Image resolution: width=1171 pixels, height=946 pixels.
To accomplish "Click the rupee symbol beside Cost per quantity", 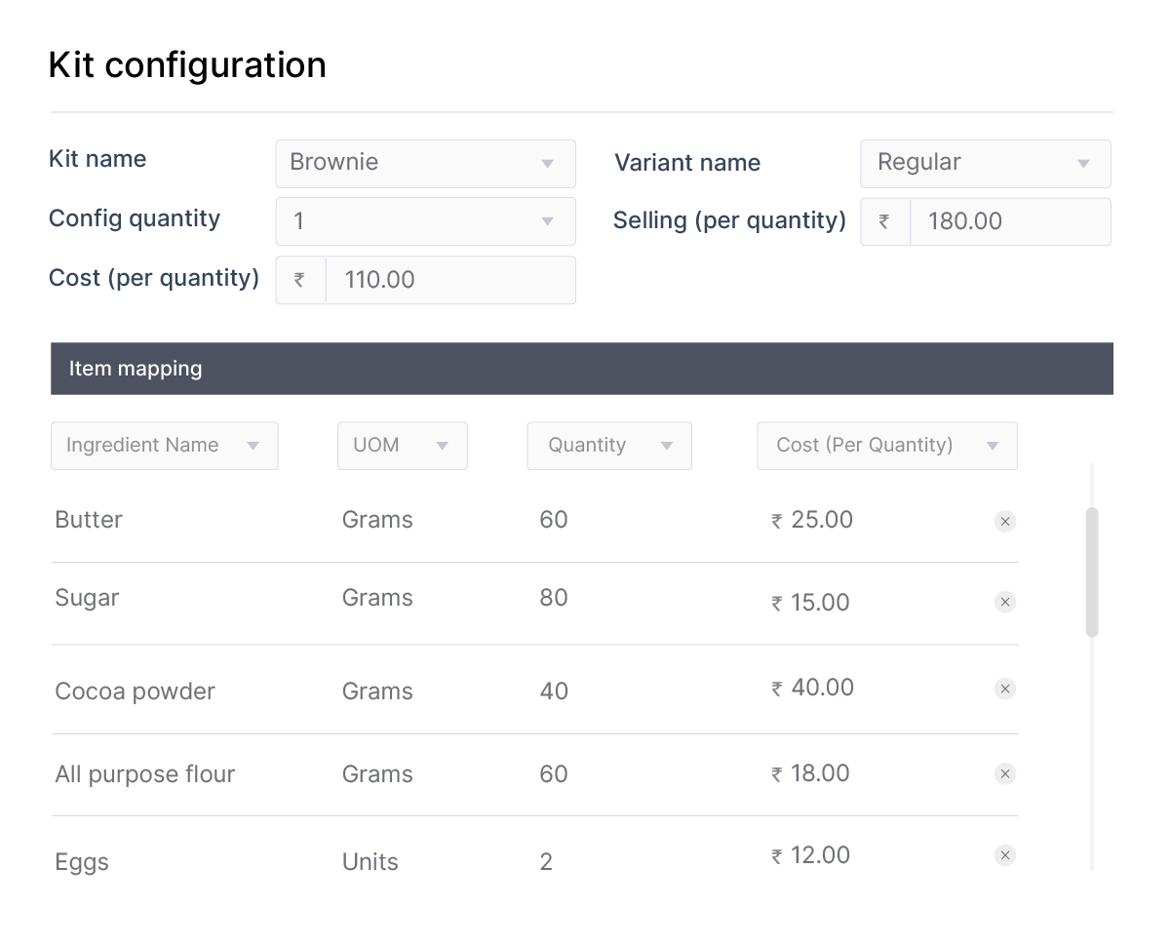I will [x=299, y=280].
